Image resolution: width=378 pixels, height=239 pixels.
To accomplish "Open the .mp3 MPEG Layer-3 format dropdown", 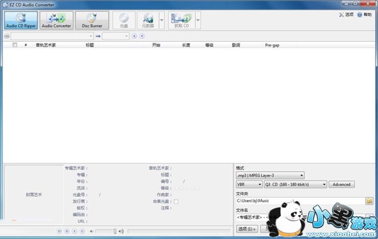I will pyautogui.click(x=270, y=176).
